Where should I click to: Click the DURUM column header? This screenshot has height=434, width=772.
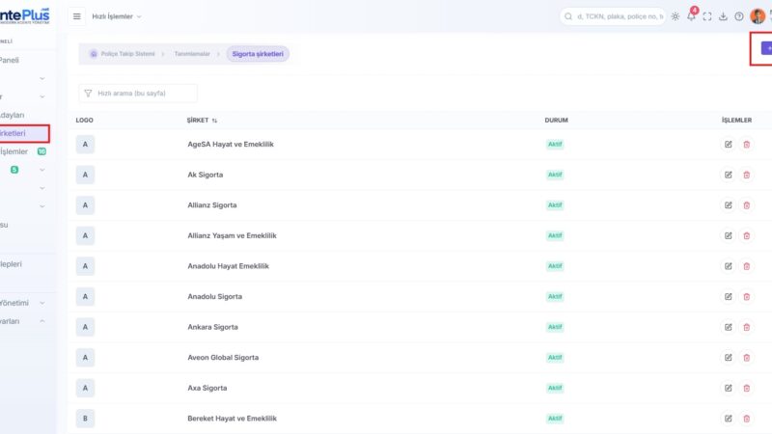click(557, 120)
